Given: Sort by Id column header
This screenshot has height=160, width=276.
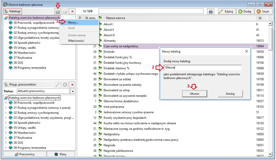Looking at the screenshot, I should coord(260,18).
